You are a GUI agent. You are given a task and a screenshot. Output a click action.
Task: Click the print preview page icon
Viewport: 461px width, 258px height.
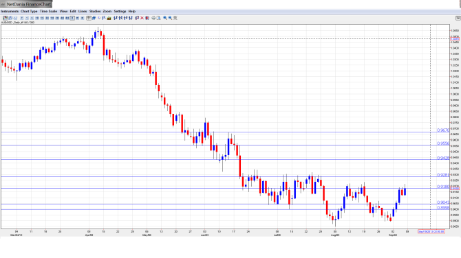(158, 18)
